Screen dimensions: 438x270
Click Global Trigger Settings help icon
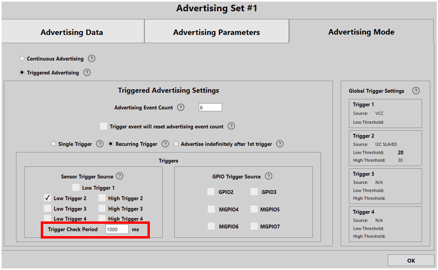[416, 91]
